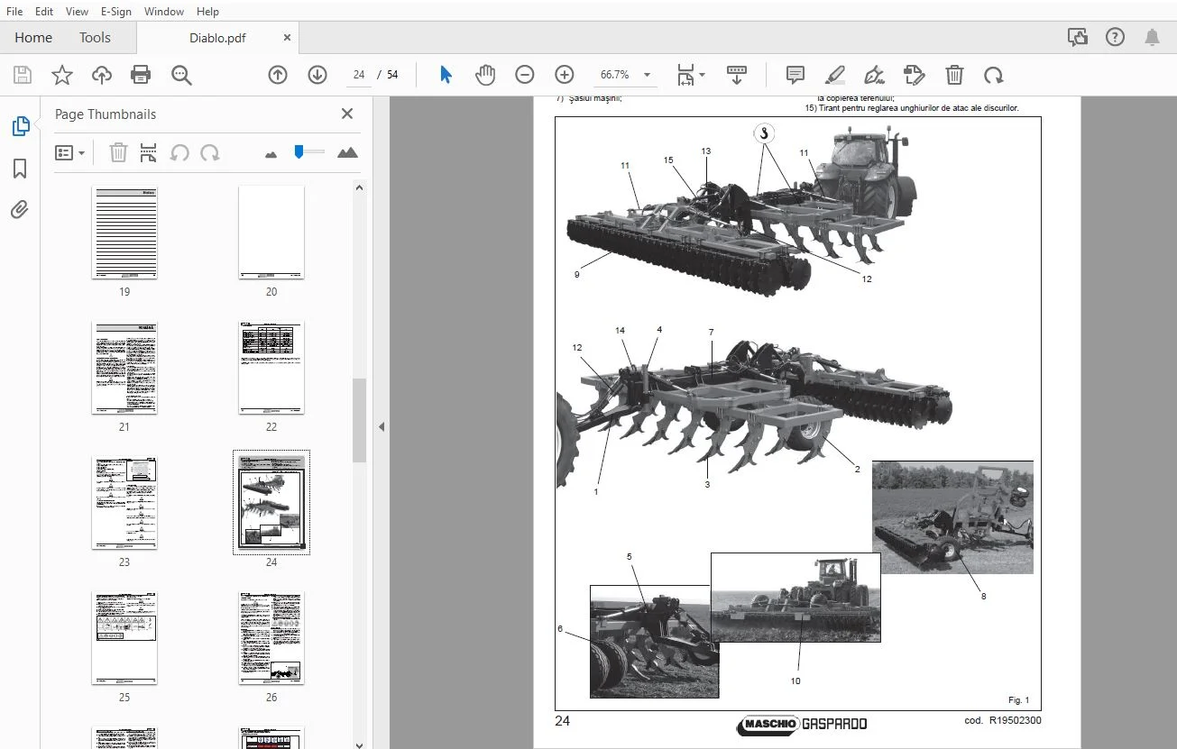
Task: Rotate thumbnails counterclockwise
Action: [179, 153]
